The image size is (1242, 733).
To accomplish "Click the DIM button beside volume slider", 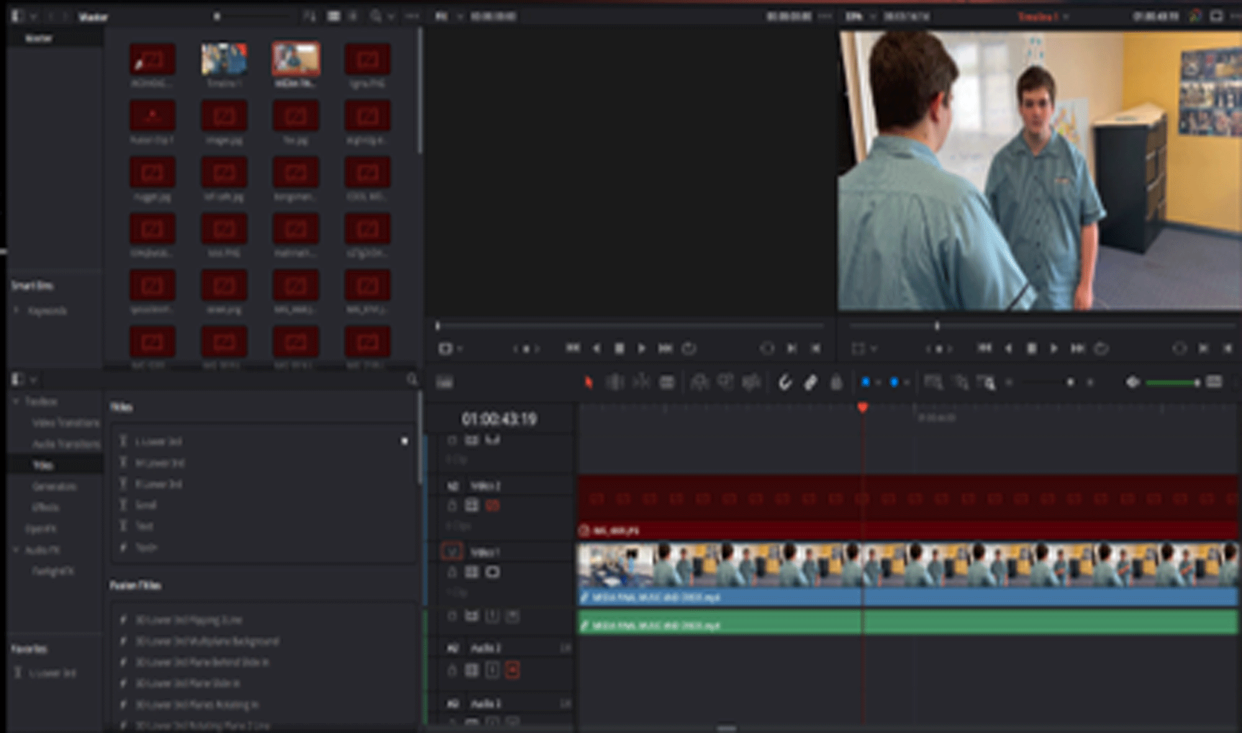I will click(1214, 382).
